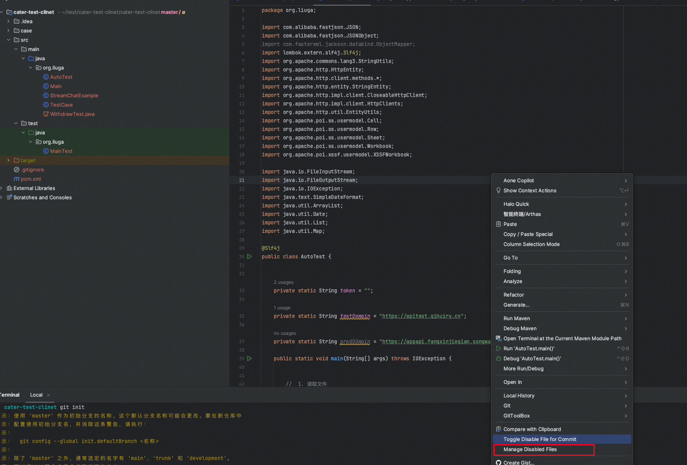
Task: Click lightbulb icon for Show Context Actions
Action: (499, 190)
